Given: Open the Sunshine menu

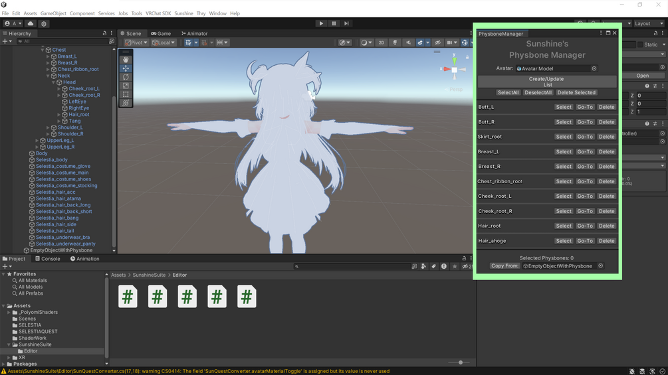Looking at the screenshot, I should [x=183, y=13].
